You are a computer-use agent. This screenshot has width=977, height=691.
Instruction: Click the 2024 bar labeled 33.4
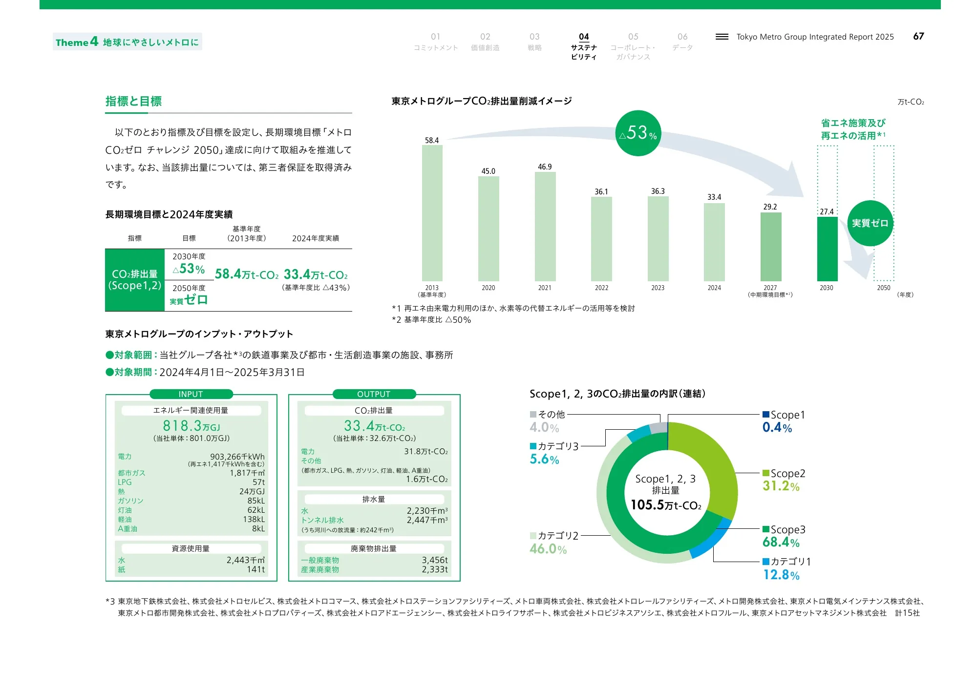pos(714,242)
